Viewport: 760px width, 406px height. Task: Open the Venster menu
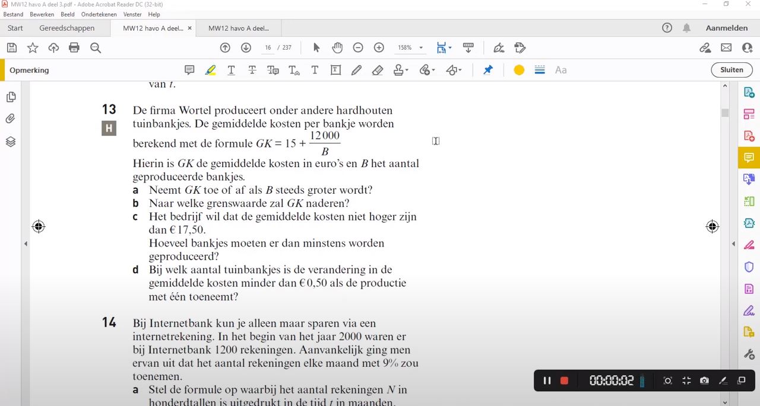[132, 14]
